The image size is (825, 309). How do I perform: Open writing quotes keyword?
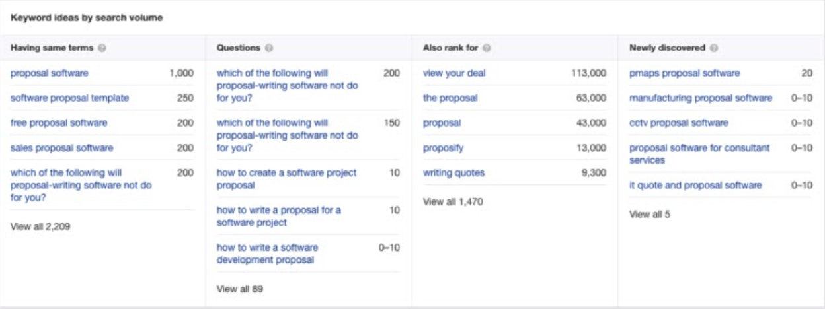tap(453, 173)
